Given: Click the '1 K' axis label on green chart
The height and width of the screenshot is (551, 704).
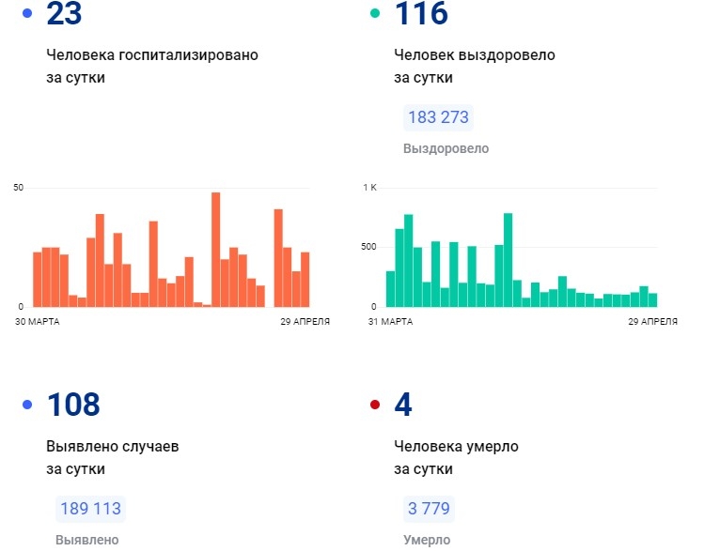Looking at the screenshot, I should (x=369, y=188).
